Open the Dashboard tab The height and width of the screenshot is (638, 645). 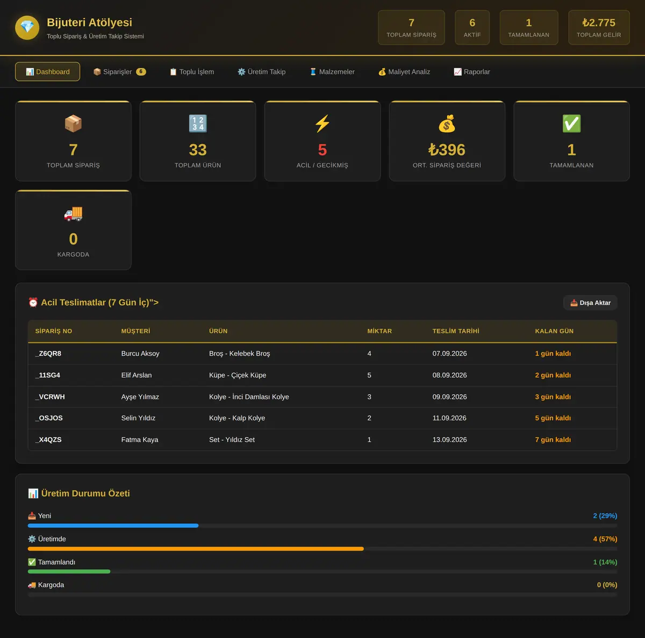(x=47, y=71)
